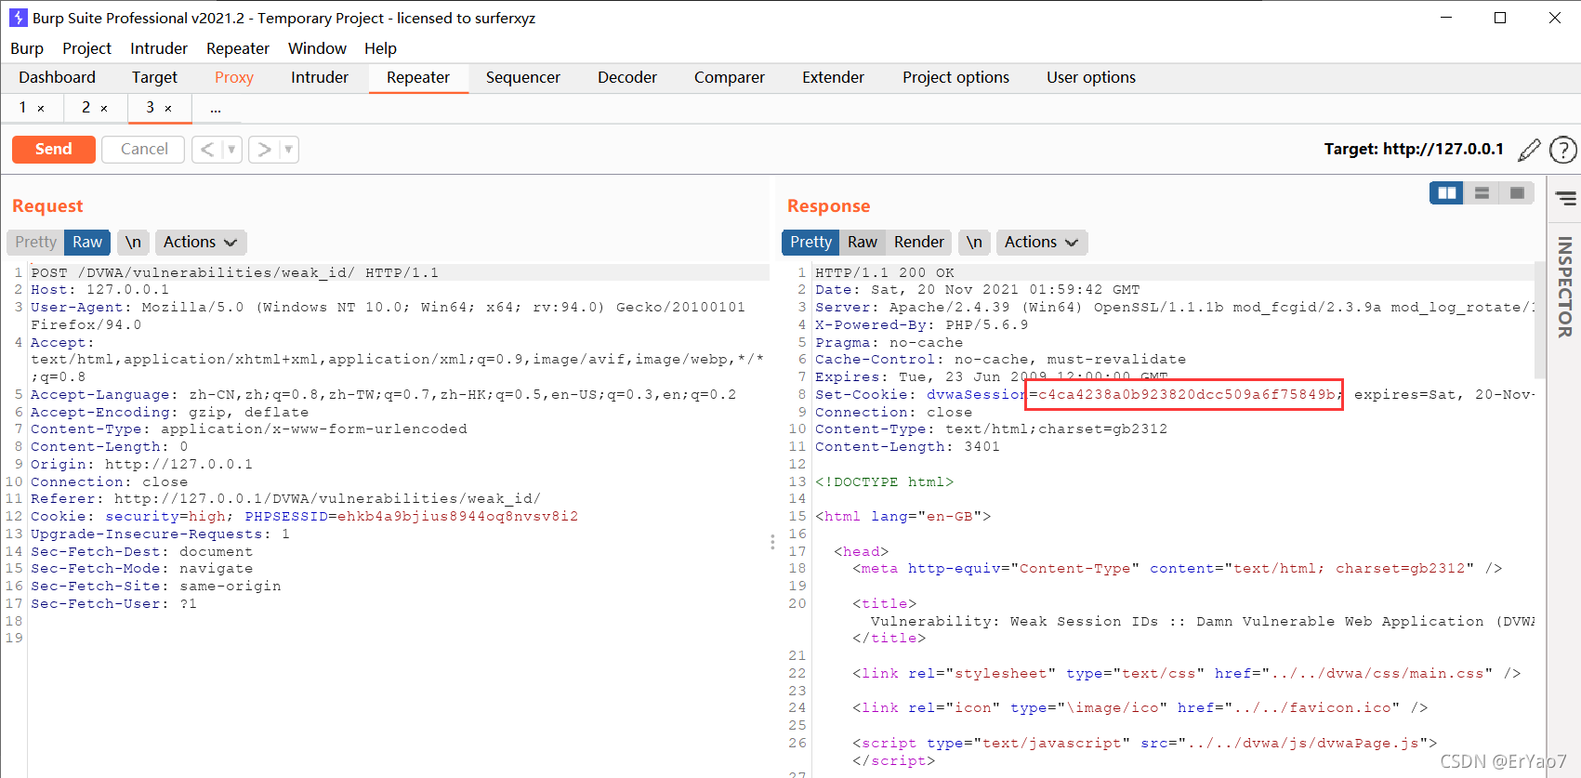Select Repeater request tab 2

click(x=86, y=108)
